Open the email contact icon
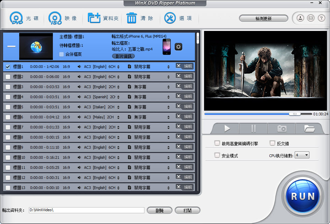 [311, 18]
